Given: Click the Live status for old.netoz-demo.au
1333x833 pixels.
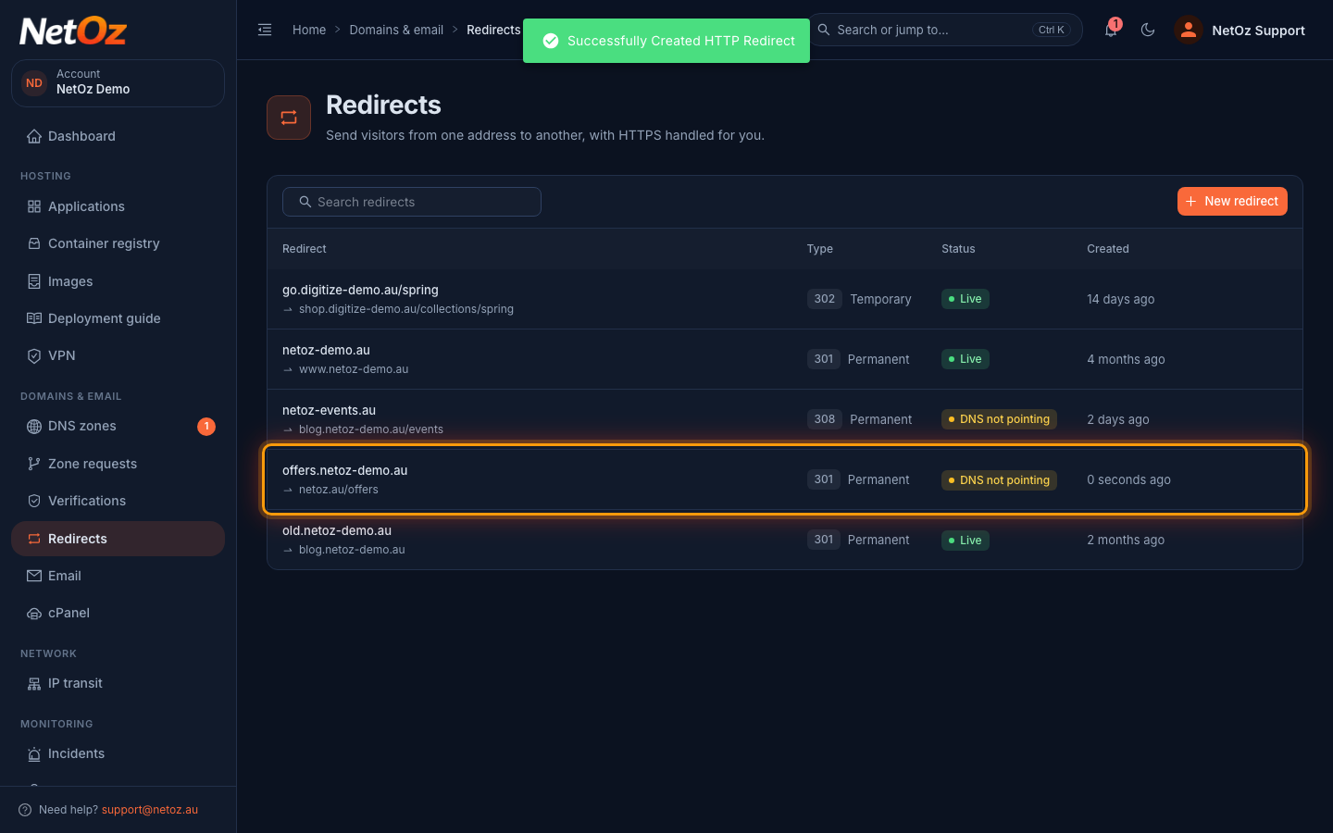Looking at the screenshot, I should [x=965, y=541].
